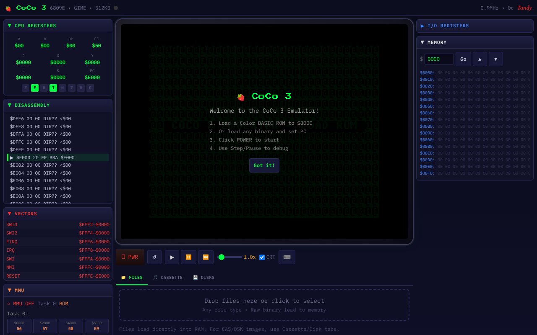Toggle the I condition code flag
The height and width of the screenshot is (335, 537).
click(x=53, y=88)
